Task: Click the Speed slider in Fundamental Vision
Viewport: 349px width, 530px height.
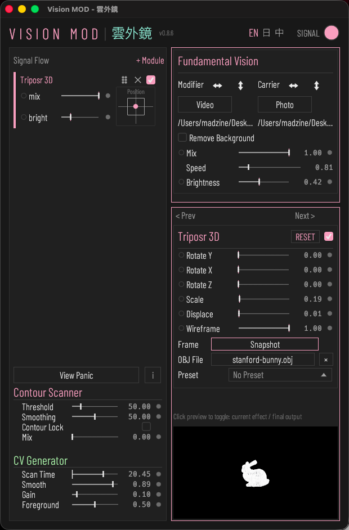Action: click(269, 167)
